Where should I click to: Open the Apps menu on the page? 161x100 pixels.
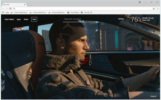(19, 19)
